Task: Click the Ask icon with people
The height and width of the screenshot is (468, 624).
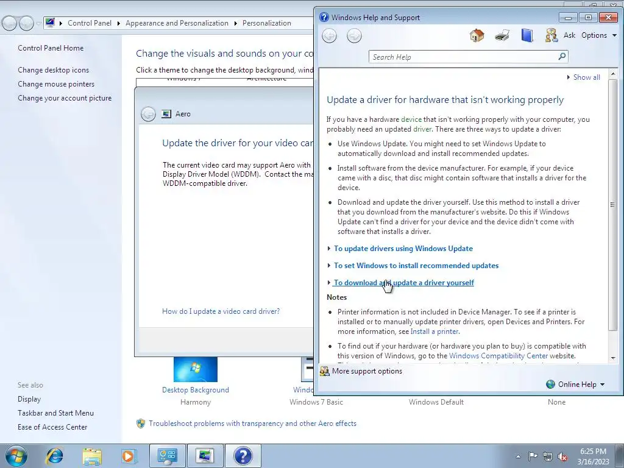Action: click(551, 35)
